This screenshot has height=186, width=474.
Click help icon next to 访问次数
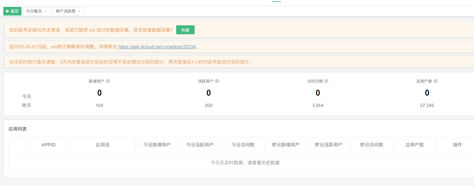coord(326,81)
